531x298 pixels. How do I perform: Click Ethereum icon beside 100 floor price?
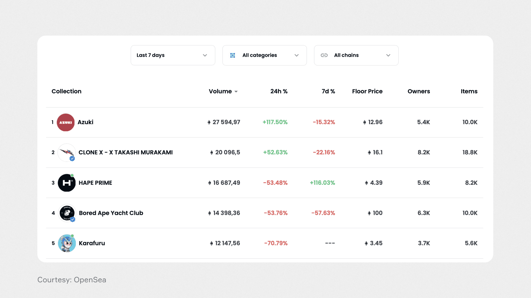(x=369, y=213)
